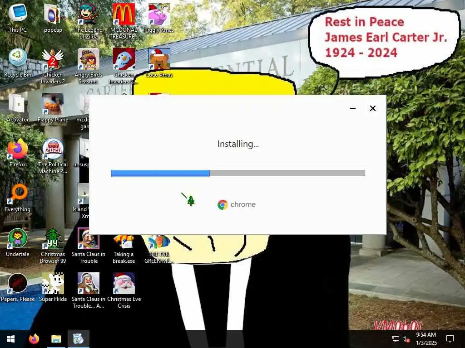Click the Installing... status text

point(238,144)
